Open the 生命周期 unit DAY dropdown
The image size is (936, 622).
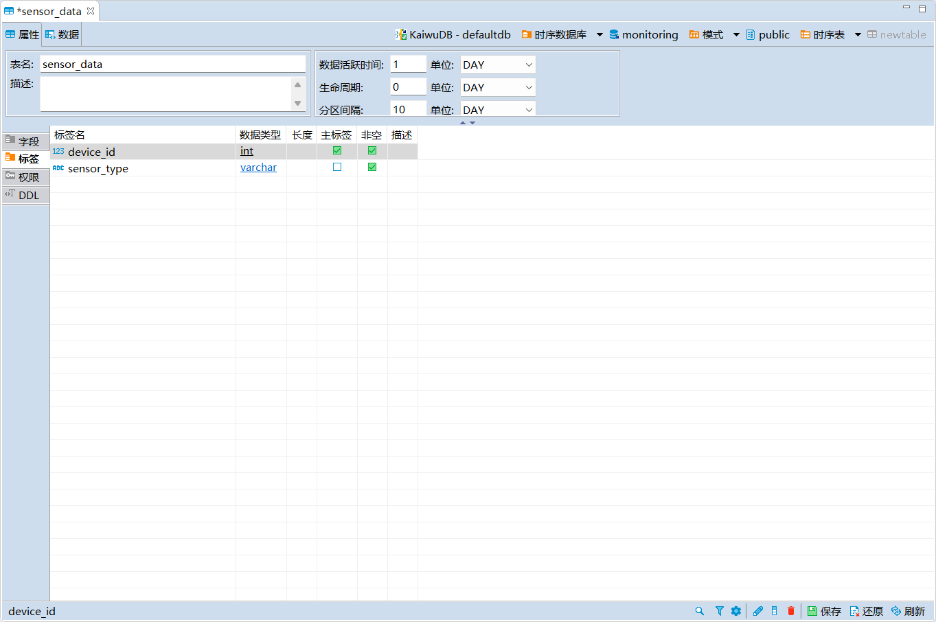(497, 87)
